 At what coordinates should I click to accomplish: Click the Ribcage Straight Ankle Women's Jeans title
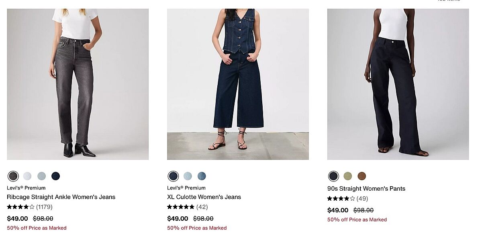61,197
